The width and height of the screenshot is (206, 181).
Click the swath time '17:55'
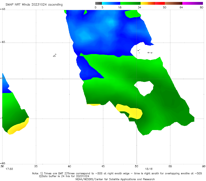9,169
